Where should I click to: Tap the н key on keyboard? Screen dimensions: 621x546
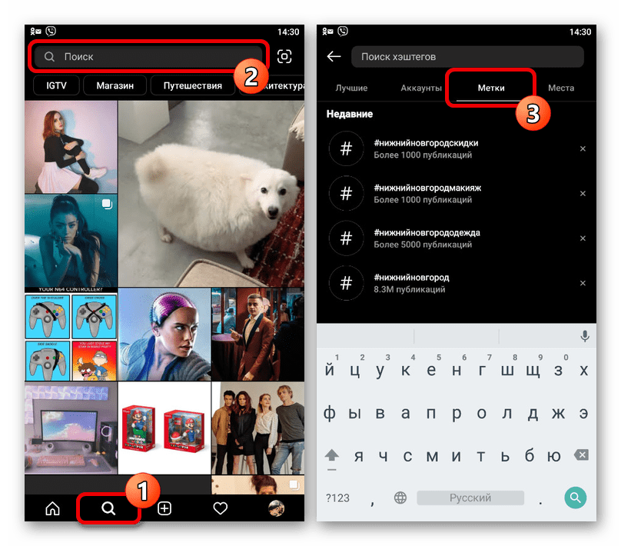click(457, 370)
